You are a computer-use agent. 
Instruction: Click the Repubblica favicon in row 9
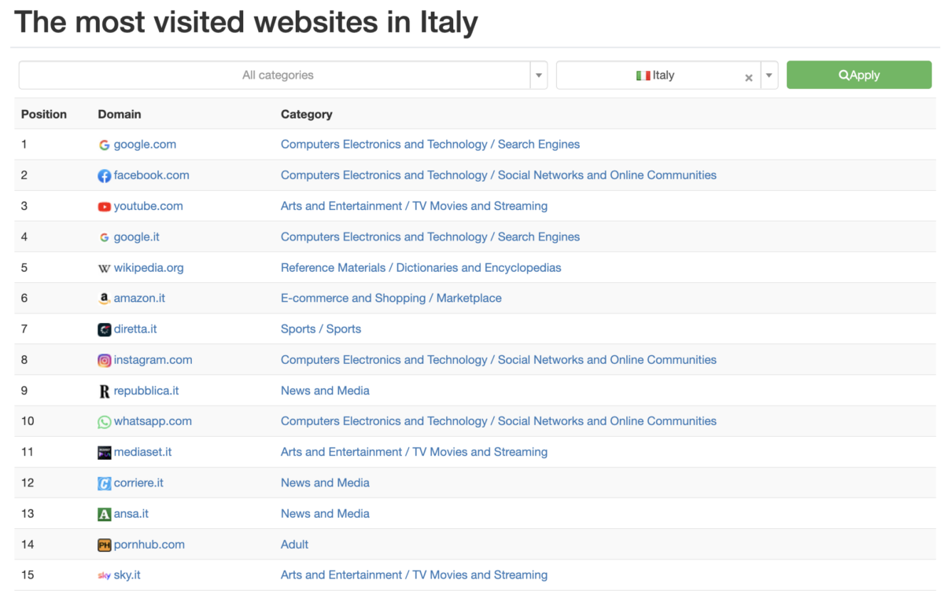[x=104, y=391]
